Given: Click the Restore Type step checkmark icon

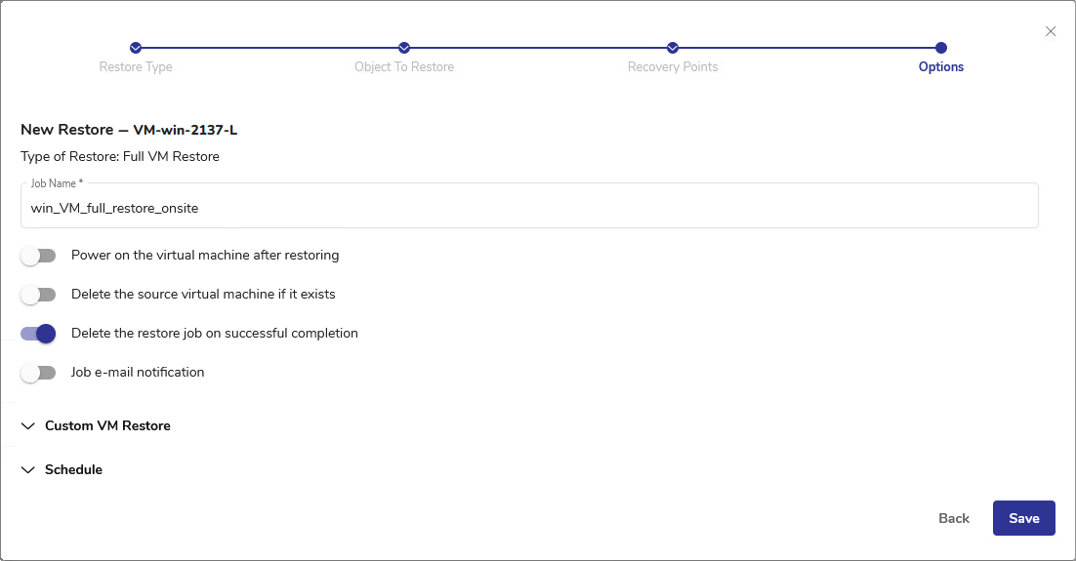Looking at the screenshot, I should 136,48.
